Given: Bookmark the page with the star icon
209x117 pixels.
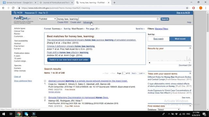Looking at the screenshot, I should point(187,8).
